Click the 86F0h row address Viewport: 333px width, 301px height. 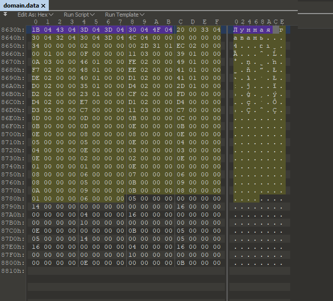point(13,126)
